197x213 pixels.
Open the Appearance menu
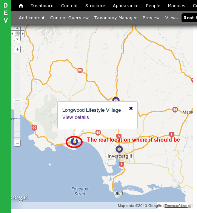(125, 6)
